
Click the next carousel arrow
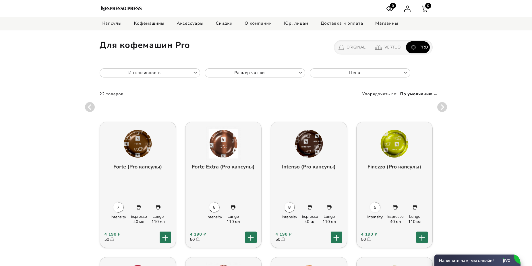click(442, 107)
